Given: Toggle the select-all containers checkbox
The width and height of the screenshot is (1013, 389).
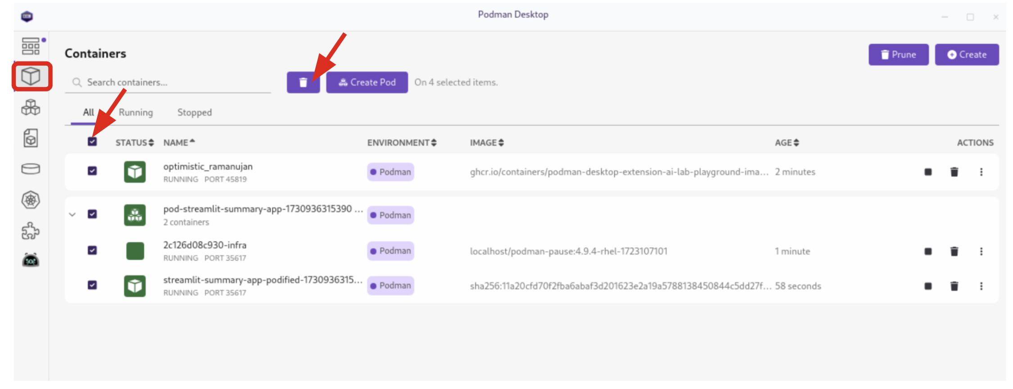Looking at the screenshot, I should coord(92,142).
